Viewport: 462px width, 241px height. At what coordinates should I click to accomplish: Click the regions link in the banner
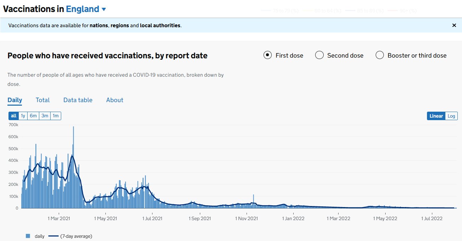[x=120, y=25]
